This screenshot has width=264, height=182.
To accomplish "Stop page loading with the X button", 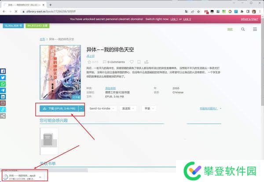I will coord(16,11).
